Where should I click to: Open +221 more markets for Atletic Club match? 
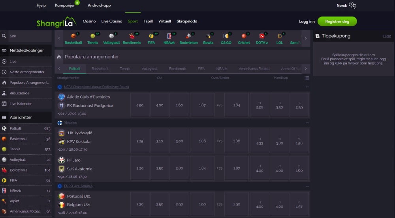click(x=61, y=114)
